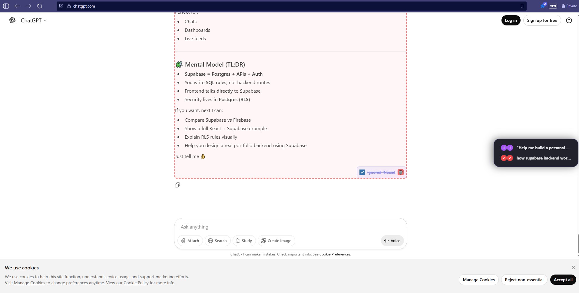The width and height of the screenshot is (579, 293).
Task: Click the VPN icon in toolbar
Action: pyautogui.click(x=553, y=6)
